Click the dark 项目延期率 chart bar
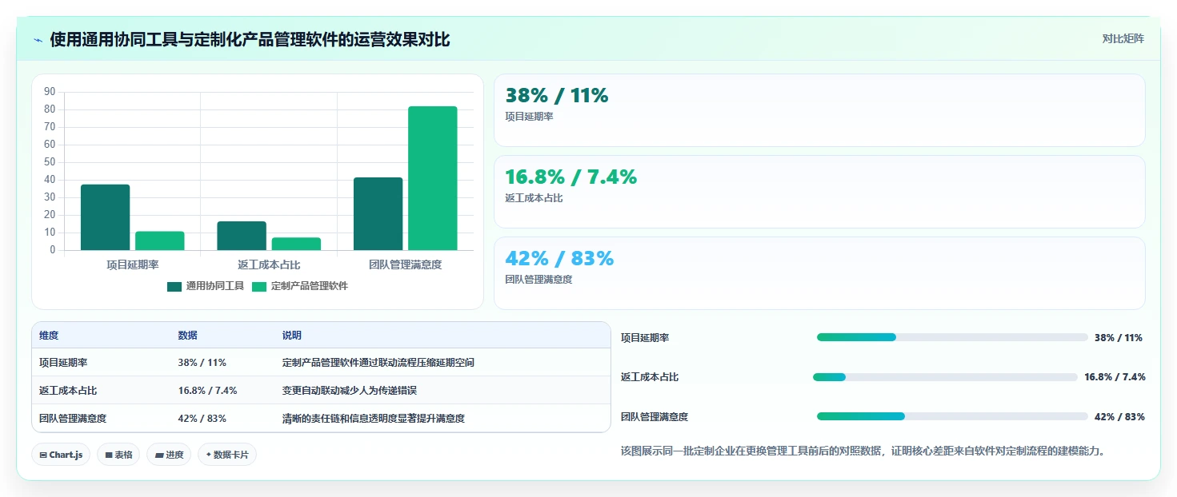 pos(105,217)
